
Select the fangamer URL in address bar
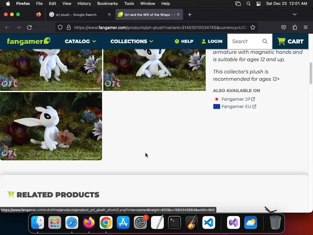coord(161,28)
